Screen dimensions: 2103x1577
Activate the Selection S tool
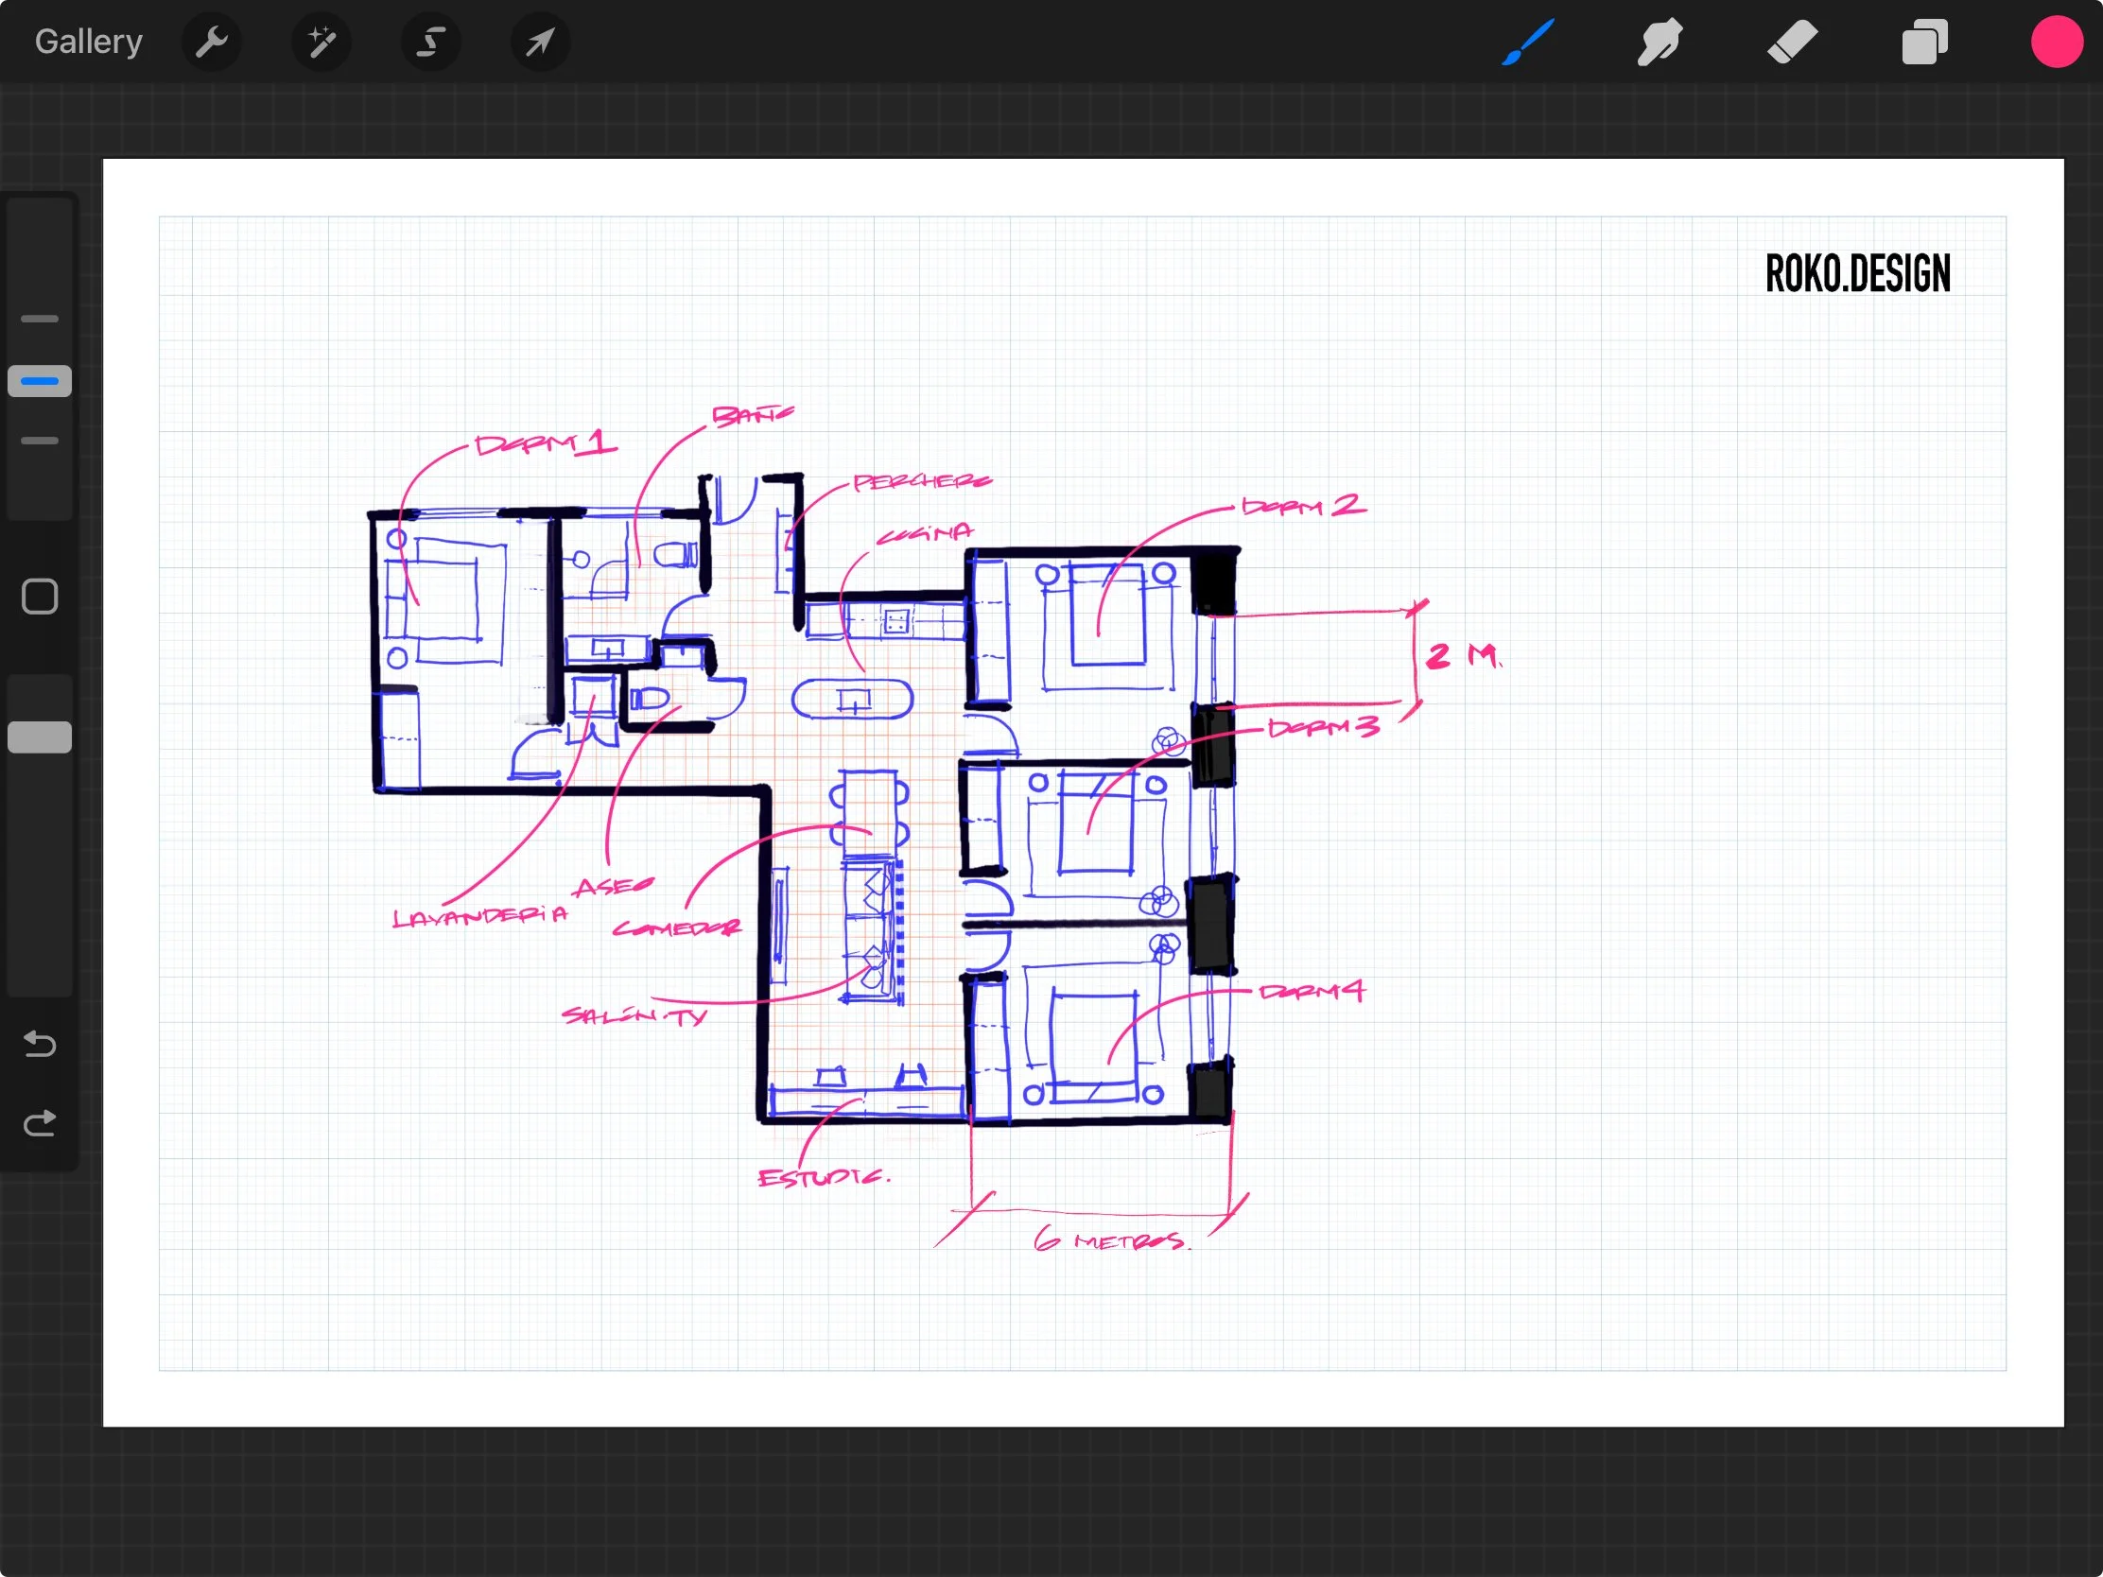tap(430, 42)
